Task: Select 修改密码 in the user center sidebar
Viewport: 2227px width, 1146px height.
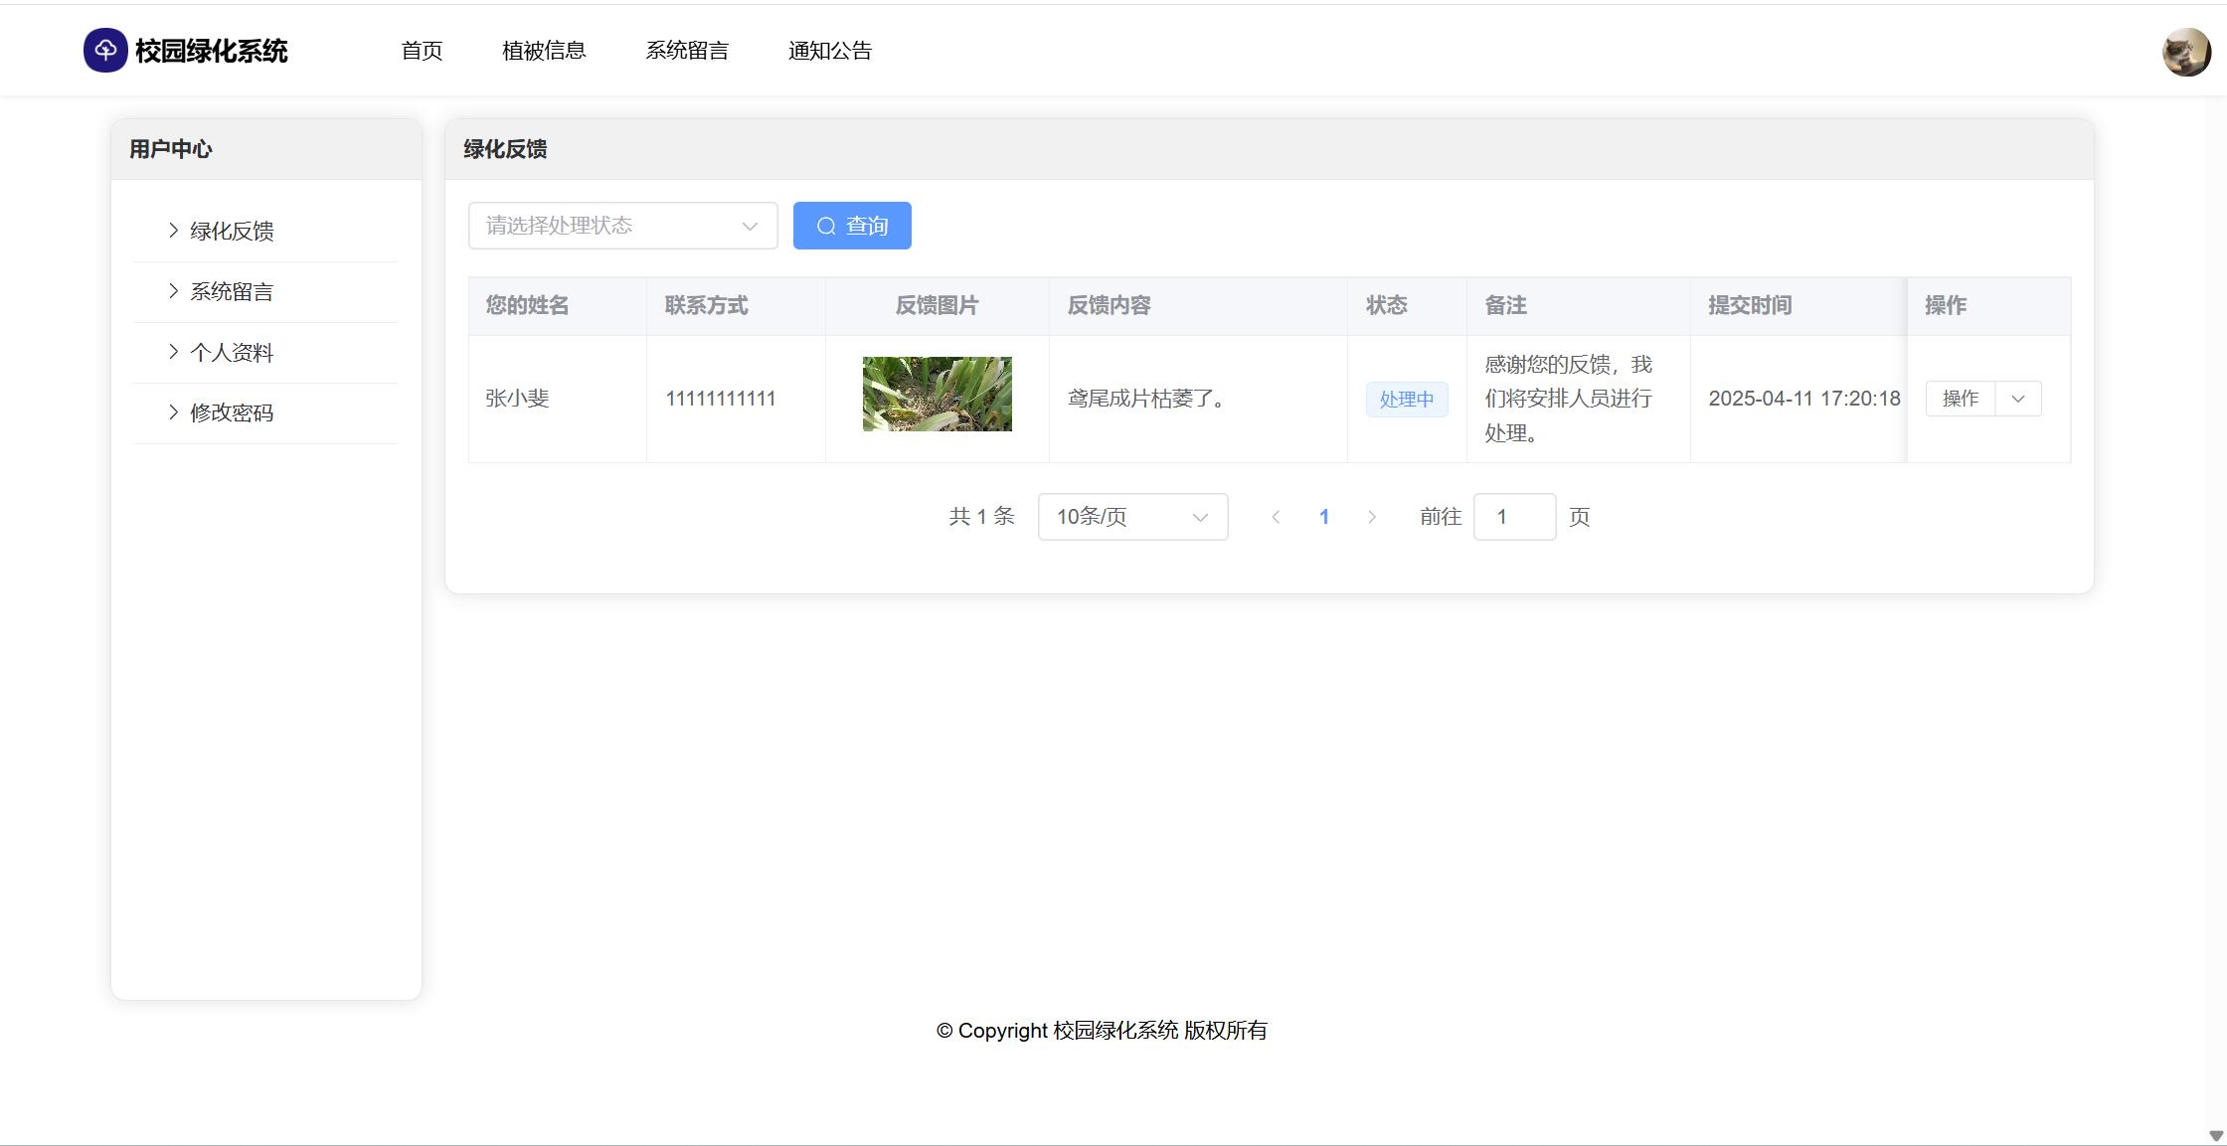Action: [x=232, y=413]
